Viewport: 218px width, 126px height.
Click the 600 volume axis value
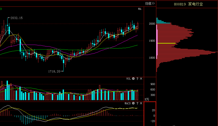pyautogui.click(x=153, y=89)
